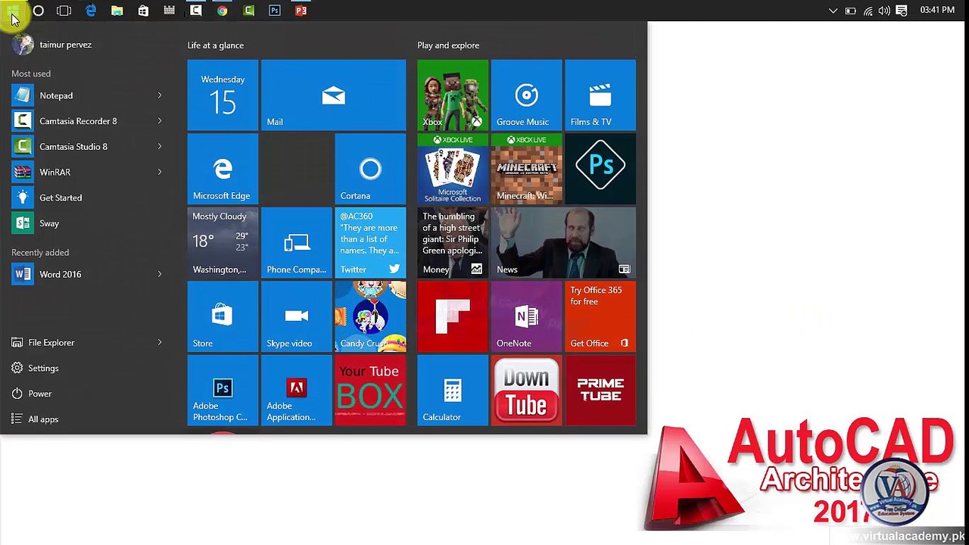Screen dimensions: 969x545
Task: Launch Google Chrome from the taskbar
Action: pyautogui.click(x=222, y=11)
